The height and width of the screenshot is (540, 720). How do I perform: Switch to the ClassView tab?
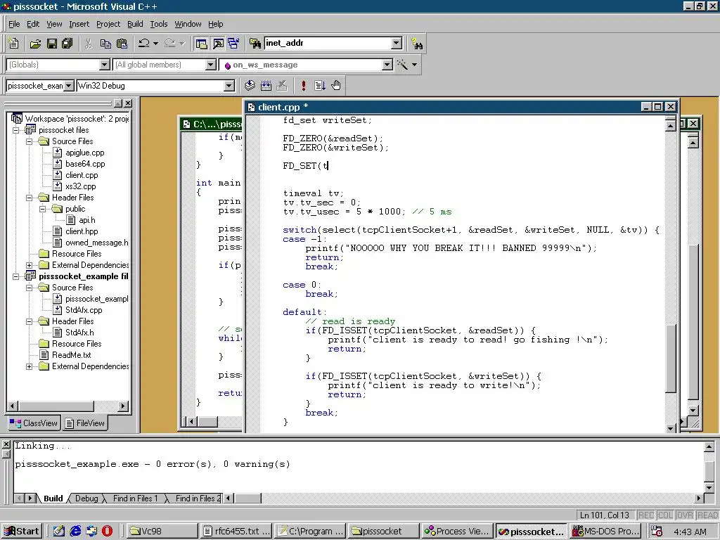(34, 423)
